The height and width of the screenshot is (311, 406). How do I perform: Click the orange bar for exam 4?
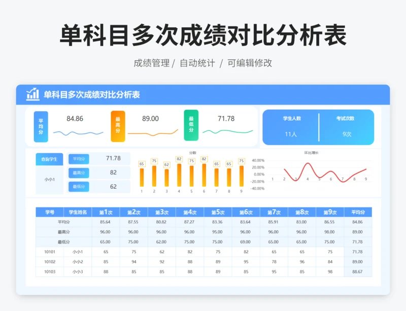(179, 175)
